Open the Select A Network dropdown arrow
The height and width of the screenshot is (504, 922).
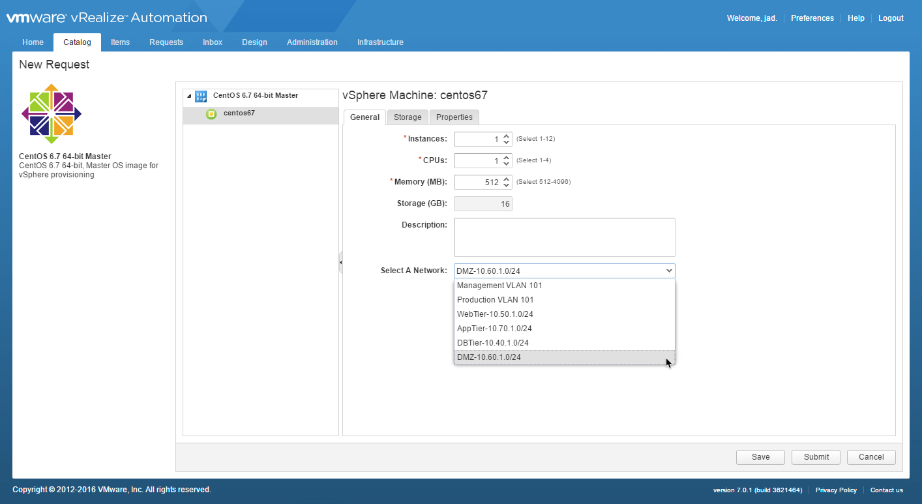point(669,271)
